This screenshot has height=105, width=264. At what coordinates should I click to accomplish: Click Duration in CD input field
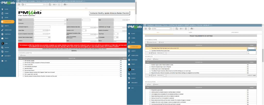click(84, 30)
